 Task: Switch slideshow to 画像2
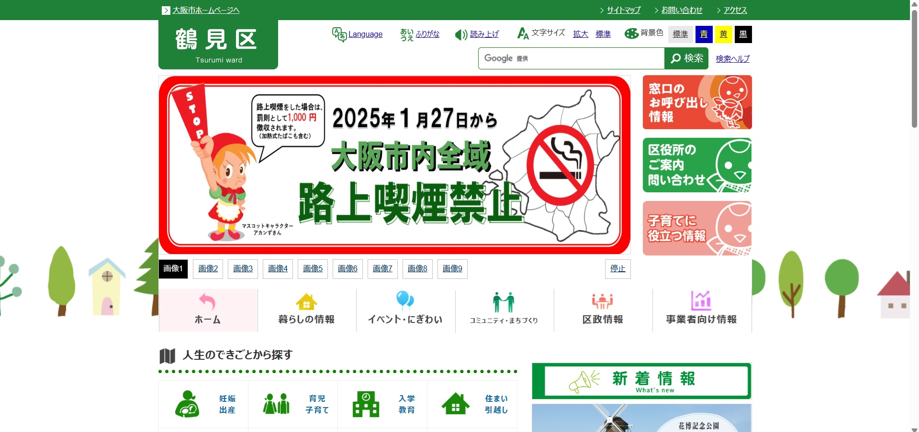(x=208, y=269)
